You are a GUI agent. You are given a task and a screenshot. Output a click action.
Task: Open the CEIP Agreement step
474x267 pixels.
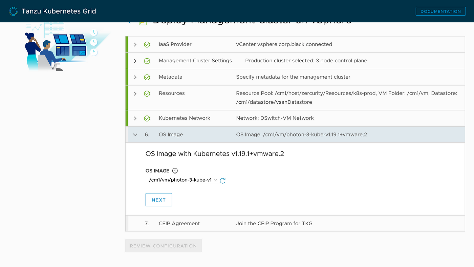point(295,224)
